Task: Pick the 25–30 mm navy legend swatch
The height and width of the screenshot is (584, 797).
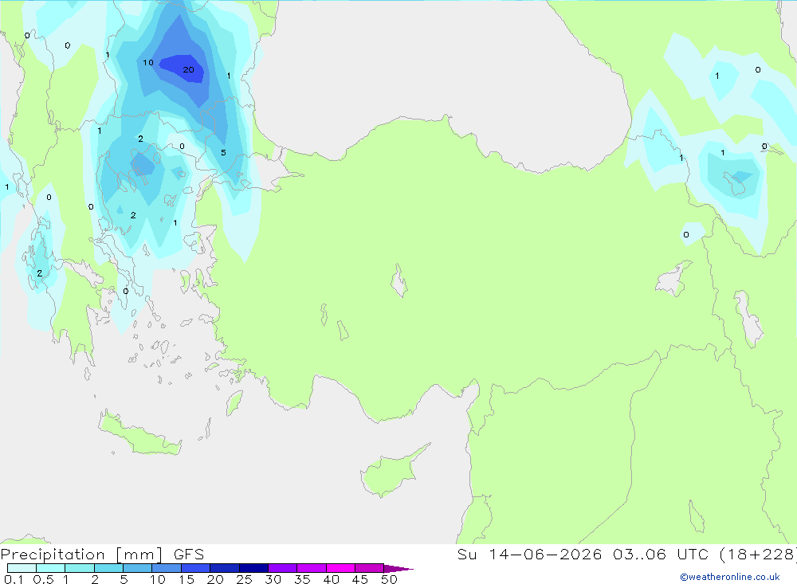Action: (253, 568)
